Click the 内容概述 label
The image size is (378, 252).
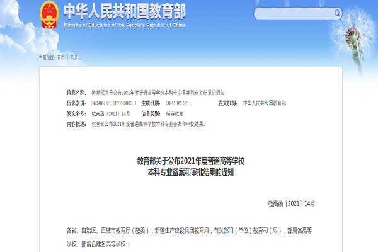[76, 124]
